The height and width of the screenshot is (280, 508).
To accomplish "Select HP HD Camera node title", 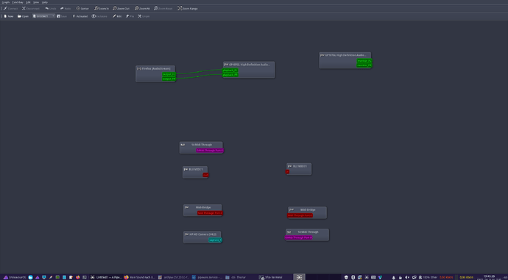I will point(202,234).
